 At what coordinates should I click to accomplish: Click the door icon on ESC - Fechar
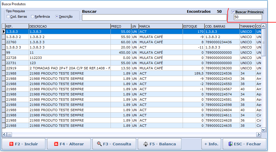(230, 144)
